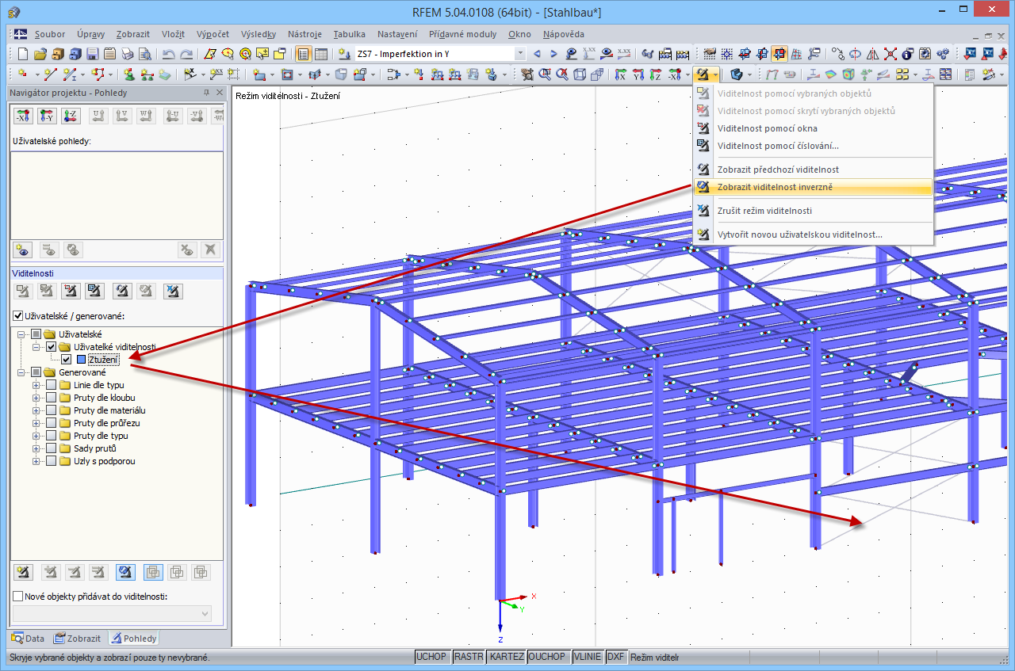The height and width of the screenshot is (671, 1015).
Task: Toggle Uživatelské / generované checkbox
Action: tap(18, 316)
